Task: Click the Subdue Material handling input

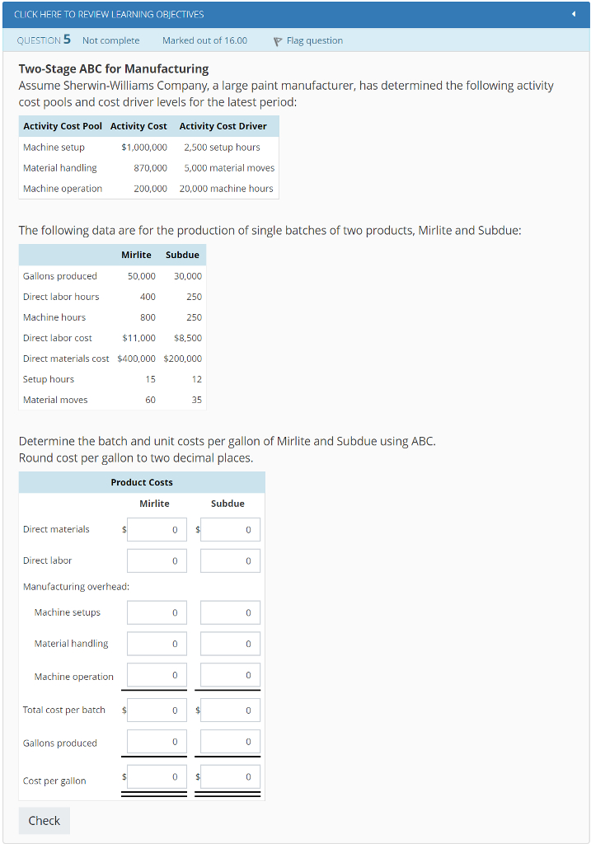Action: pos(229,644)
